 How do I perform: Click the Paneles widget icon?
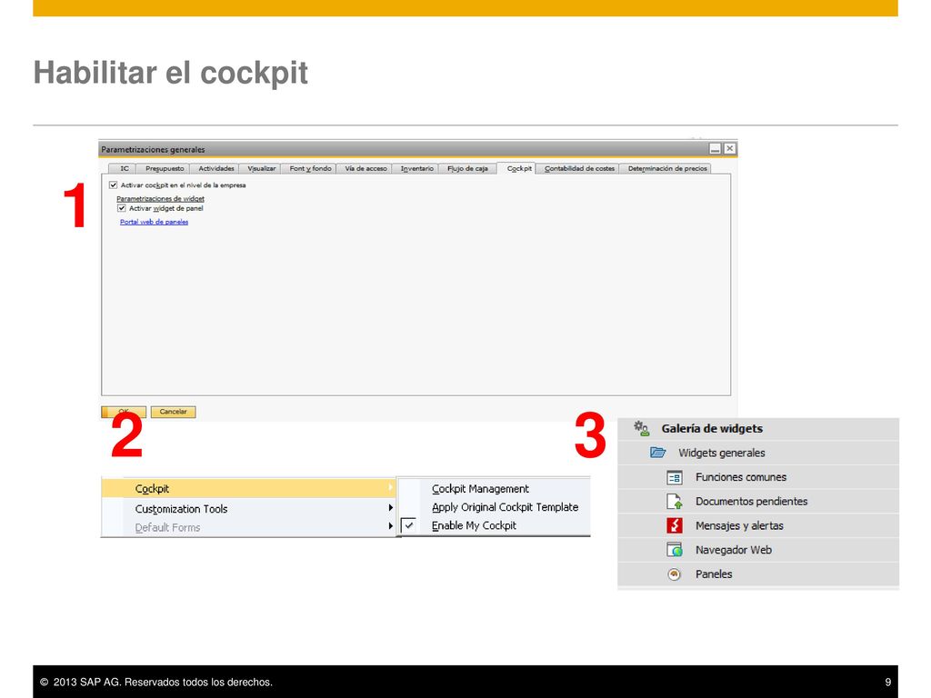pyautogui.click(x=674, y=574)
